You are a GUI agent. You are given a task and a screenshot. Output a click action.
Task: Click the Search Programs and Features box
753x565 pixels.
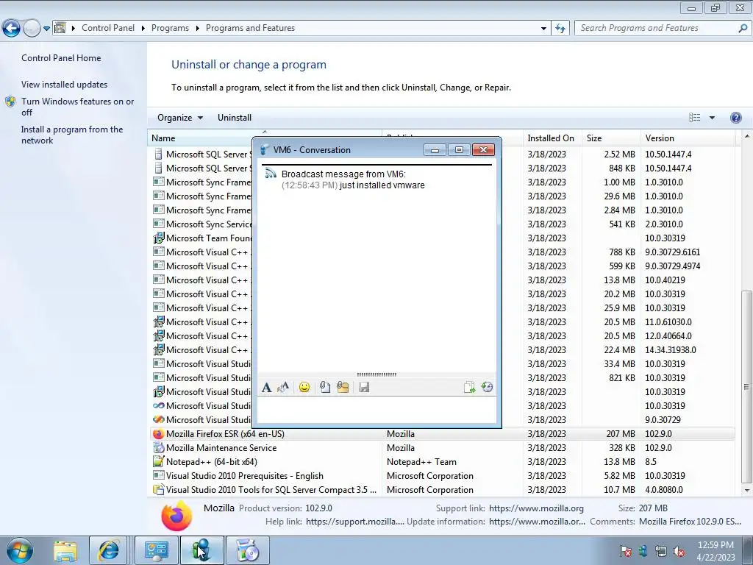657,28
